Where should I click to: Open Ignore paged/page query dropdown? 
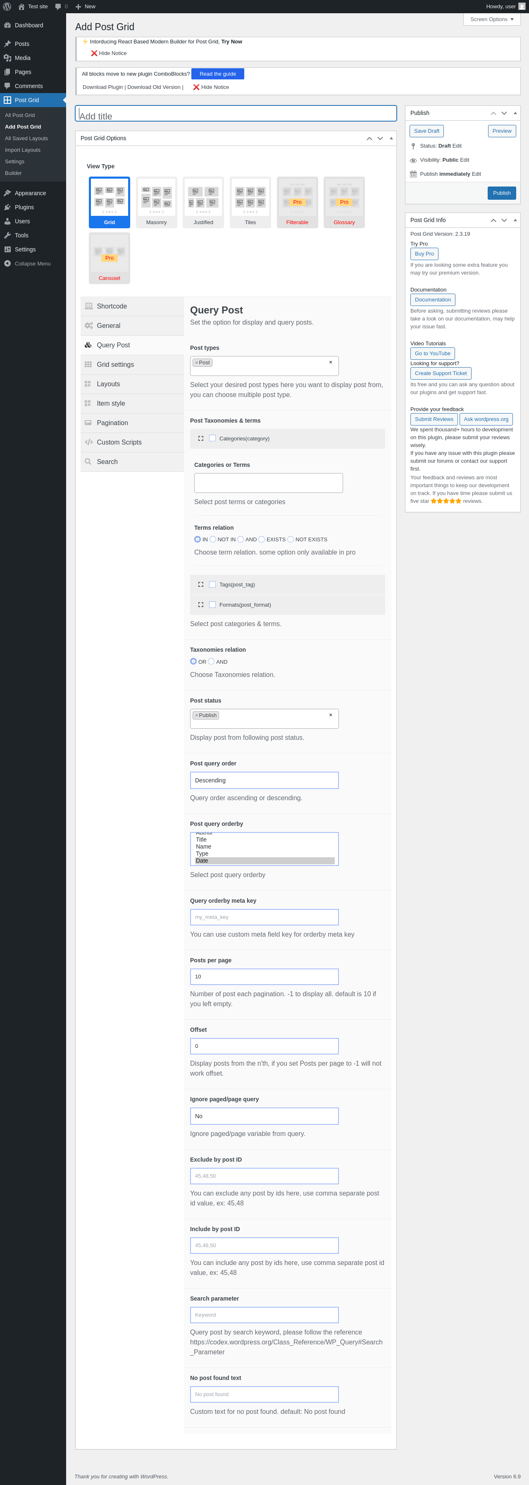pyautogui.click(x=264, y=1116)
